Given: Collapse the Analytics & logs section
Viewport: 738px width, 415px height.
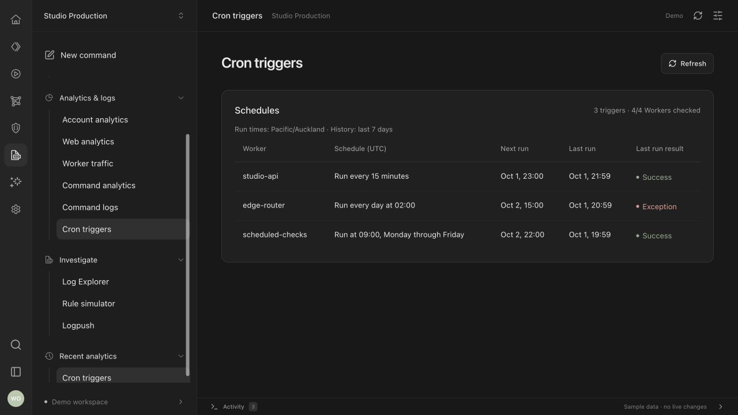Looking at the screenshot, I should point(181,98).
